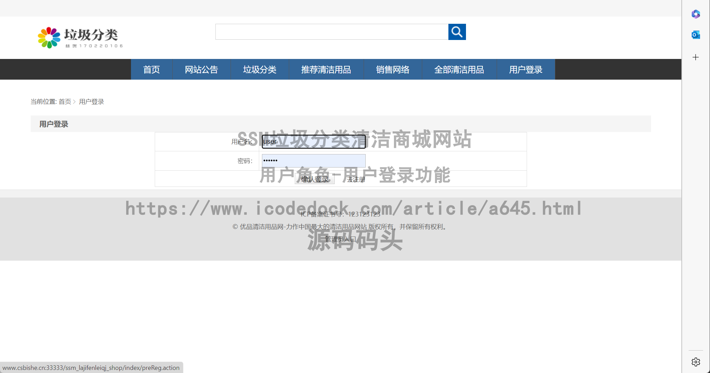
Task: Click the 去注册 registration link
Action: point(355,179)
